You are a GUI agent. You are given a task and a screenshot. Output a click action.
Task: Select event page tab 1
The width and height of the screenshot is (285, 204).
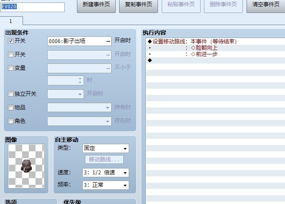(11, 21)
